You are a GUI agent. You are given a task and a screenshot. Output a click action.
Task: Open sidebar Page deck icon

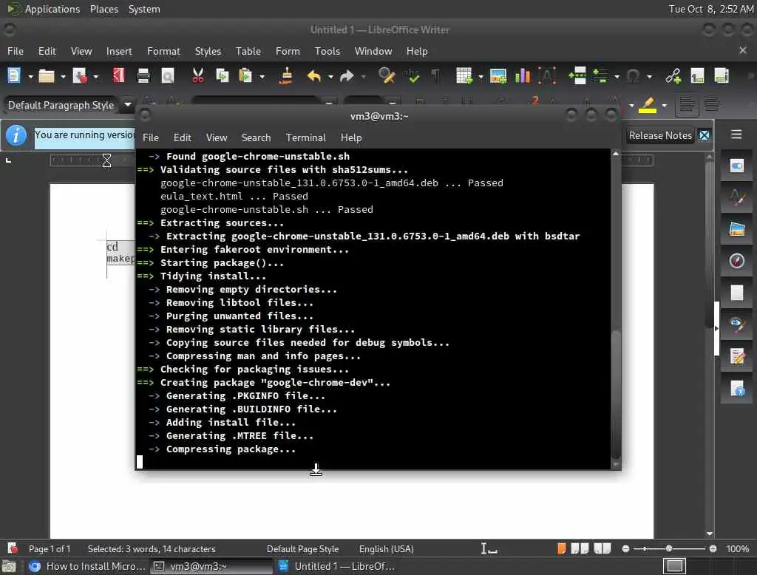[736, 293]
